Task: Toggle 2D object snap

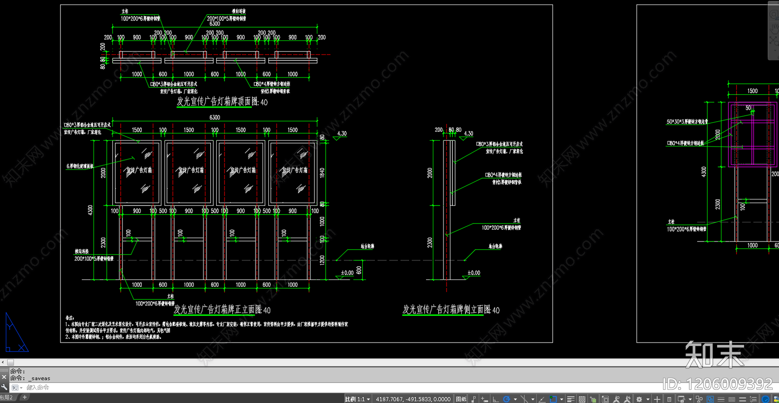Action: pos(553,399)
